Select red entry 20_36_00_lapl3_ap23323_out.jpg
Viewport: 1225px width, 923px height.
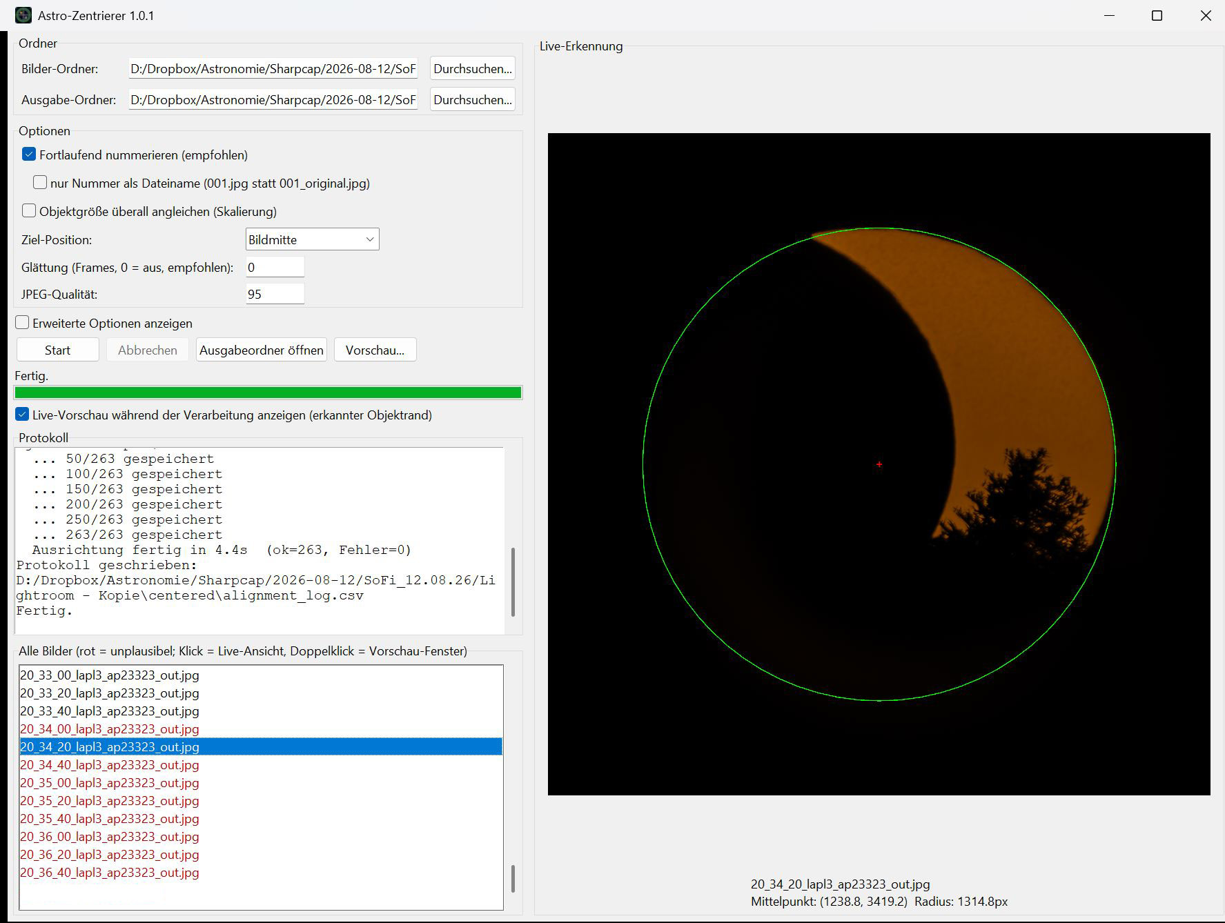click(261, 836)
